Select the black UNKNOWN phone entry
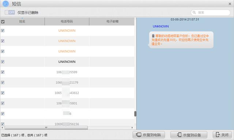234x140 pixels. point(67,62)
